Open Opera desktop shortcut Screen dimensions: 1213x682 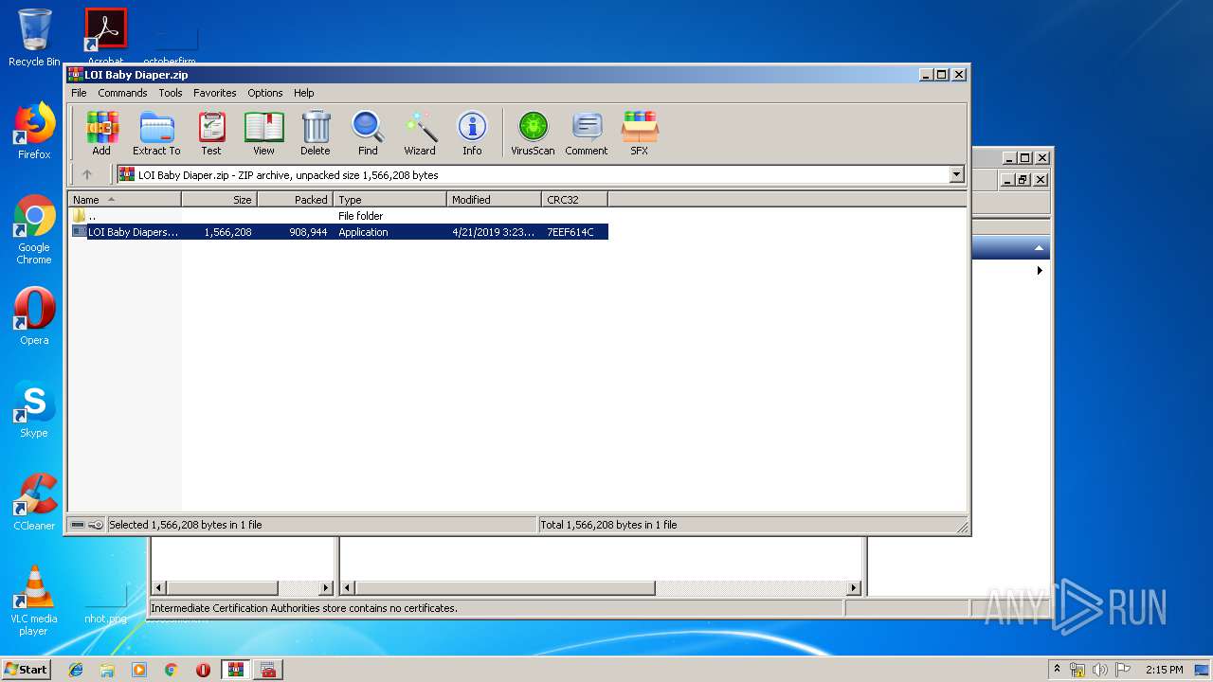[x=34, y=316]
